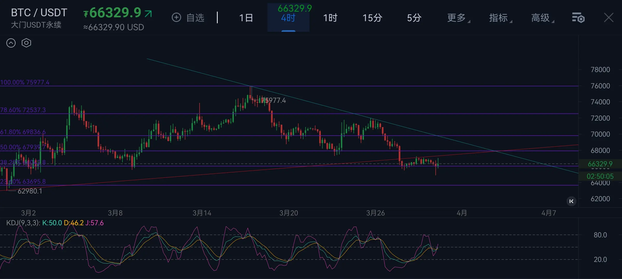
Task: Select the 61.80% Fibonacci level line label
Action: pos(23,132)
